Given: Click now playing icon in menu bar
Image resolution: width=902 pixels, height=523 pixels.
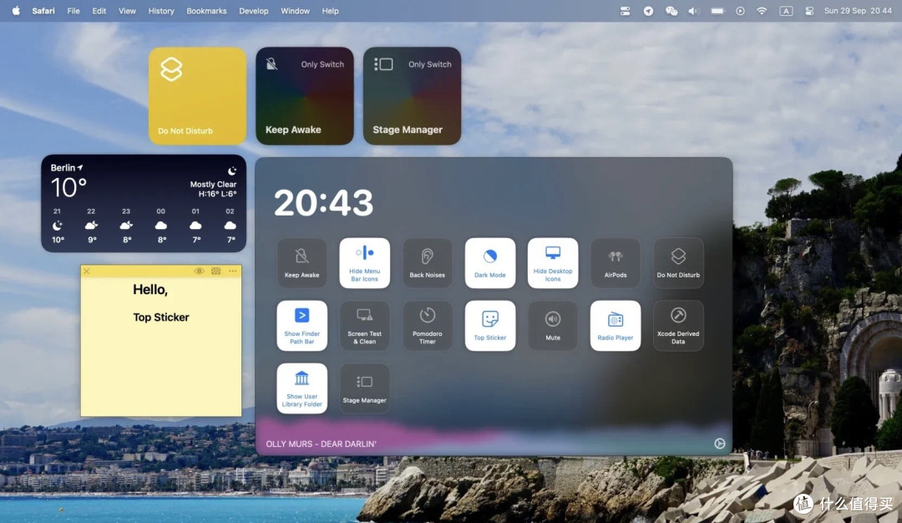Looking at the screenshot, I should 740,11.
